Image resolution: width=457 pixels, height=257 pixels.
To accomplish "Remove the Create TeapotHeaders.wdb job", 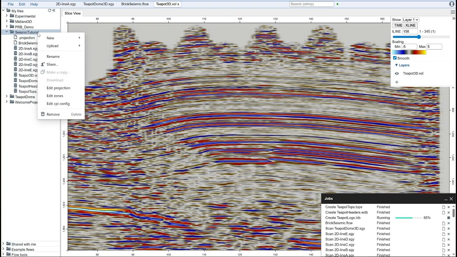I will (449, 212).
